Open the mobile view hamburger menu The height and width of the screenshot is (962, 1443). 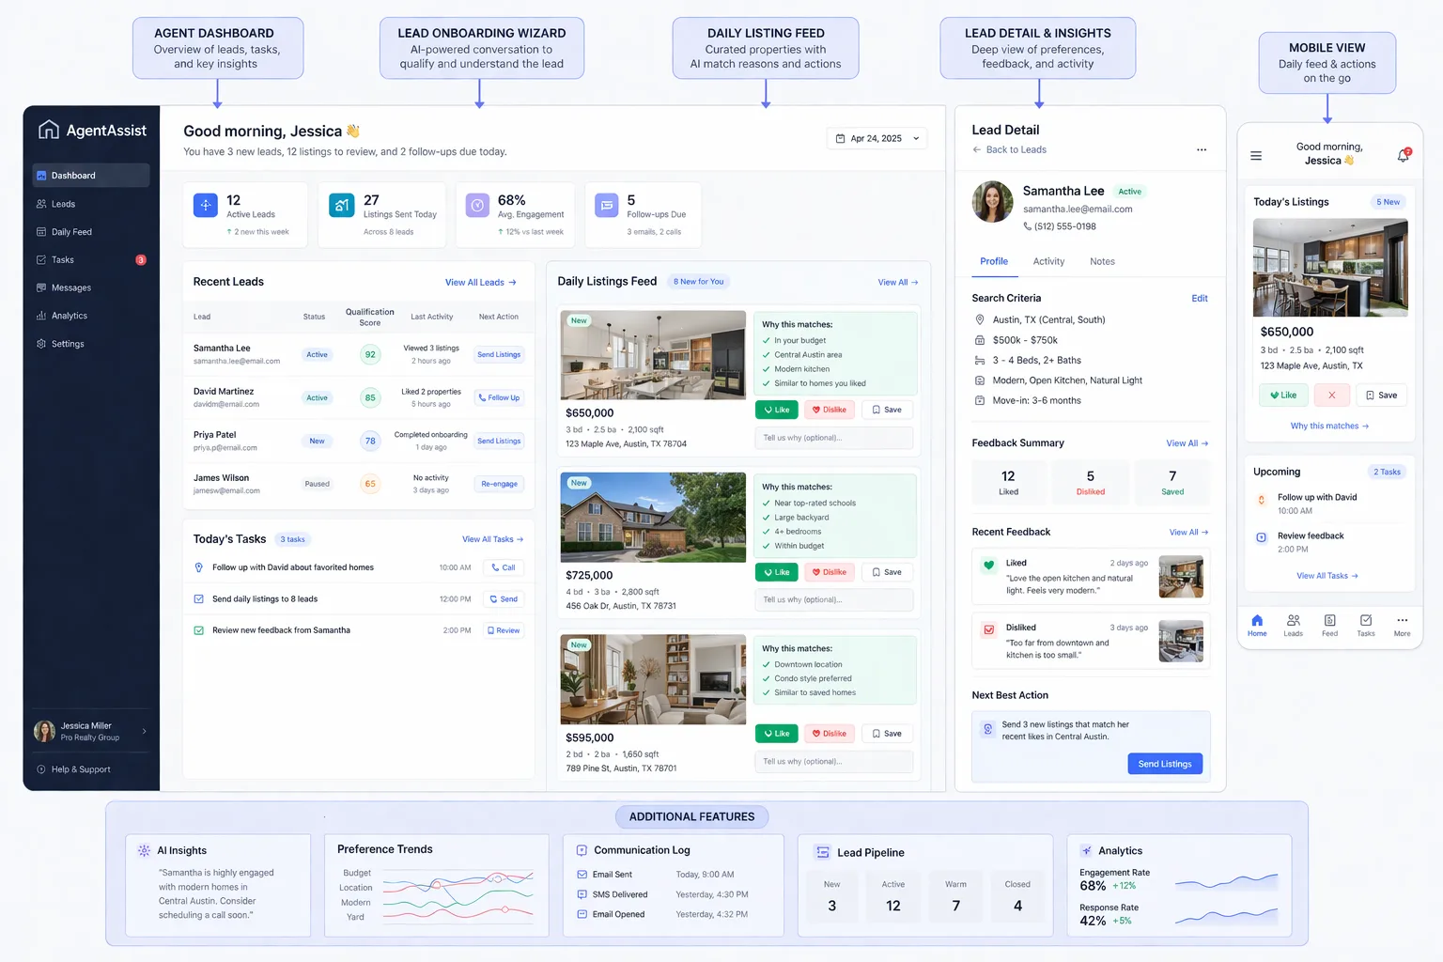tap(1256, 156)
